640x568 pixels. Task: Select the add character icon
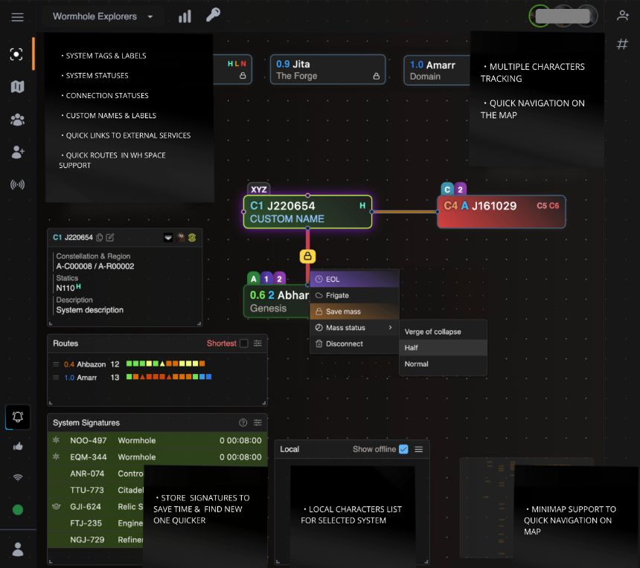17,152
